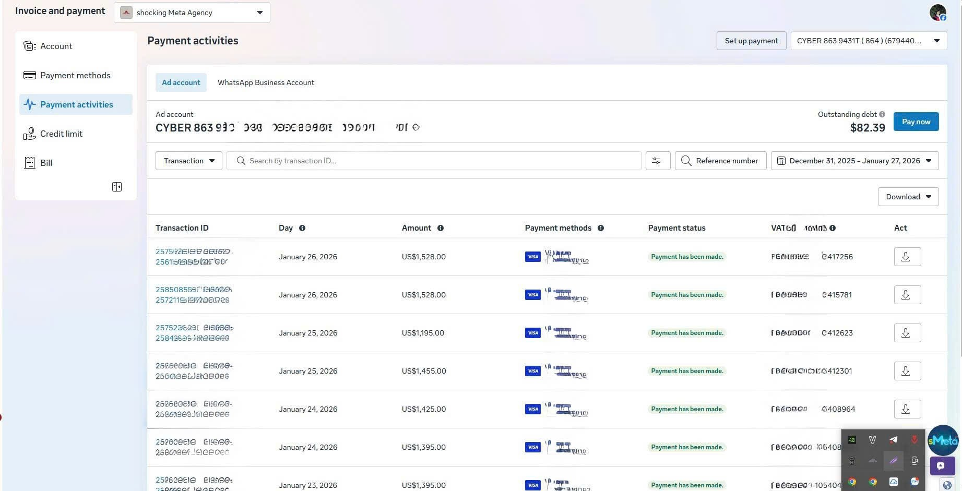
Task: Open the Wi-Fi hotspot H tray icon
Action: (x=852, y=461)
